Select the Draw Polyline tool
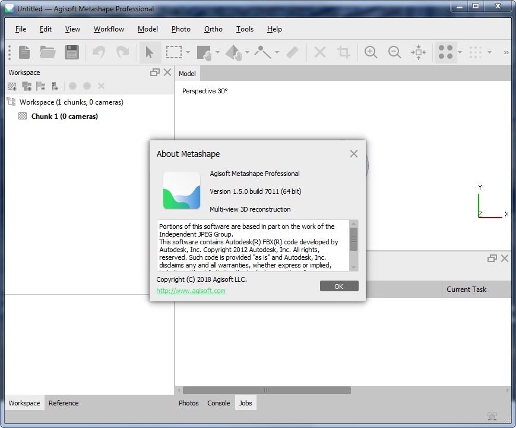The image size is (516, 428). pos(262,52)
